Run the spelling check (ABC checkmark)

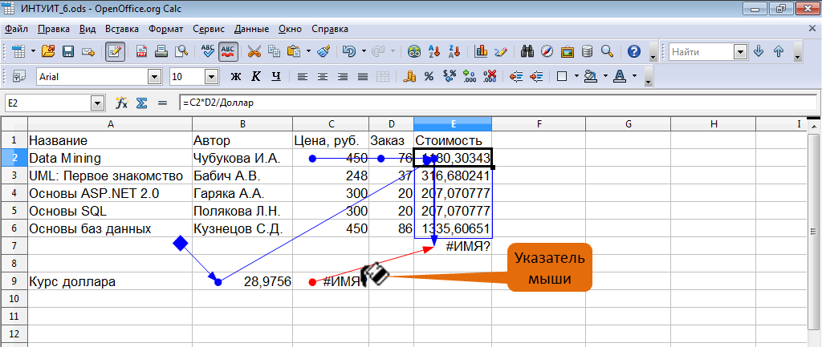(208, 51)
